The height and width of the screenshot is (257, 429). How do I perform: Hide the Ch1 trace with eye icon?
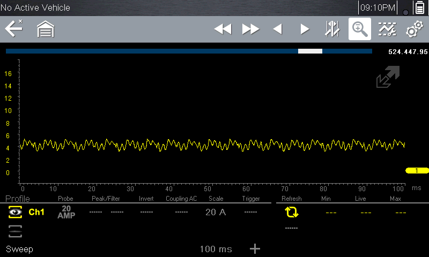coord(16,213)
